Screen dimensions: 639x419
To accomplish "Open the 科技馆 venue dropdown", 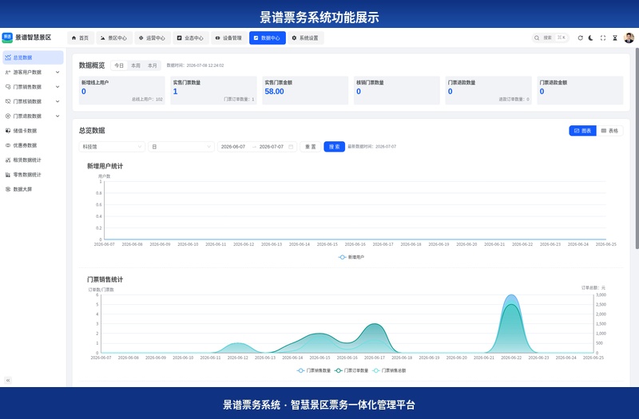I will tap(112, 147).
